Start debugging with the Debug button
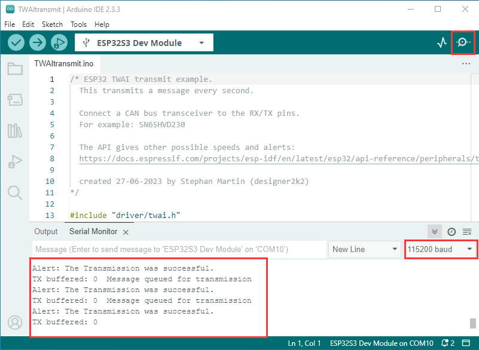Viewport: 479px width, 350px height. [59, 42]
